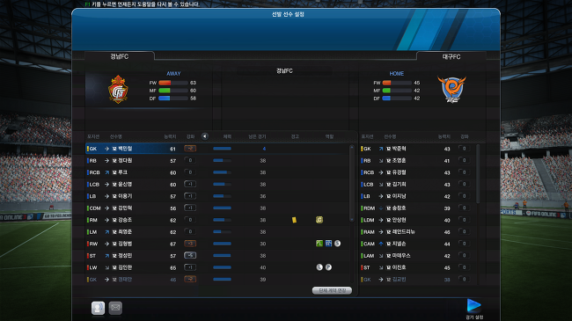Click the blue R role icon in RW row
This screenshot has width=572, height=321.
[328, 244]
